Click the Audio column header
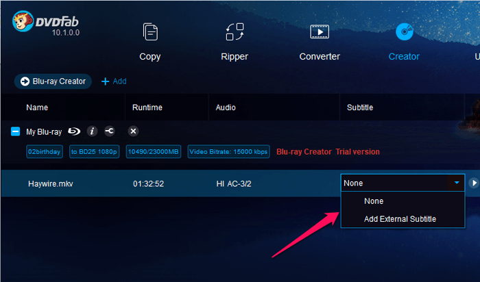 pos(226,107)
